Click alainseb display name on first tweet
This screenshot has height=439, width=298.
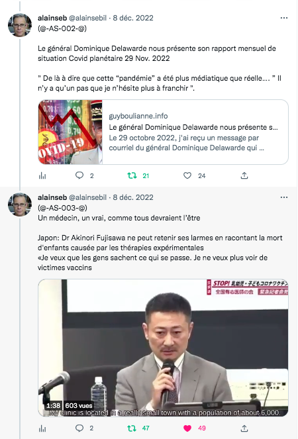pos(52,18)
